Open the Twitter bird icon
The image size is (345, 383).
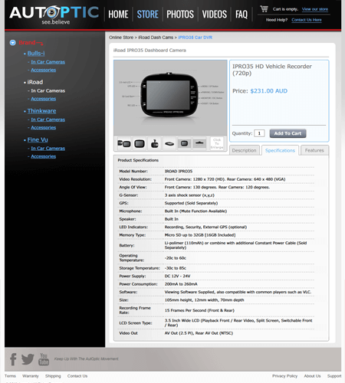[28, 359]
